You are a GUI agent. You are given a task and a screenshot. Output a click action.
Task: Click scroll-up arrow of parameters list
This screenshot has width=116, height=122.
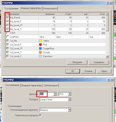[x=107, y=14]
